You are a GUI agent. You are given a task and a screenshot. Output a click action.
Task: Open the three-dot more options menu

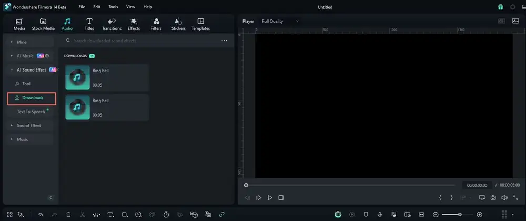(x=225, y=41)
